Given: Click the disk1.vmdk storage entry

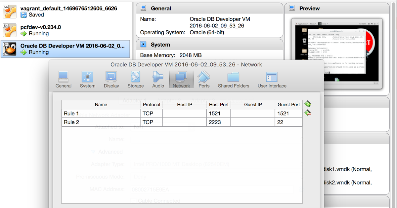Looking at the screenshot, I should click(x=347, y=169).
